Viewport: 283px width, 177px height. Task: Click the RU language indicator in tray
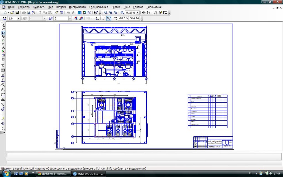250,173
